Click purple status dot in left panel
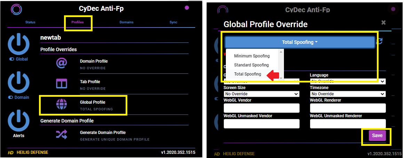 [x=187, y=8]
